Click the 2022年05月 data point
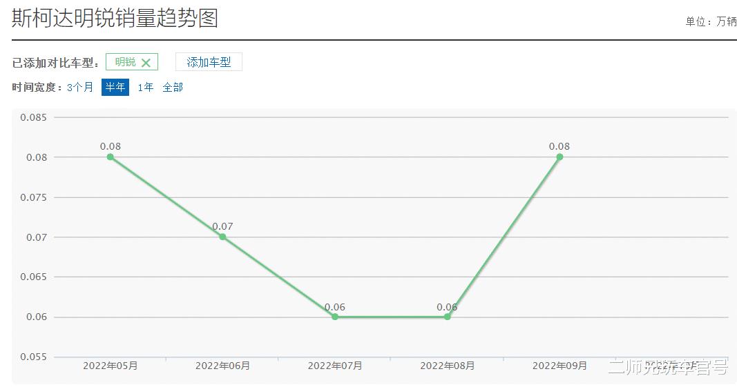This screenshot has width=737, height=387. (111, 157)
